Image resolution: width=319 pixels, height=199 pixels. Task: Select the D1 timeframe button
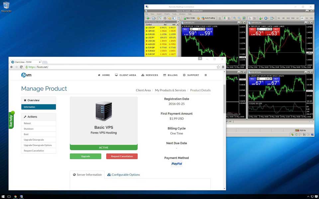tap(307, 18)
